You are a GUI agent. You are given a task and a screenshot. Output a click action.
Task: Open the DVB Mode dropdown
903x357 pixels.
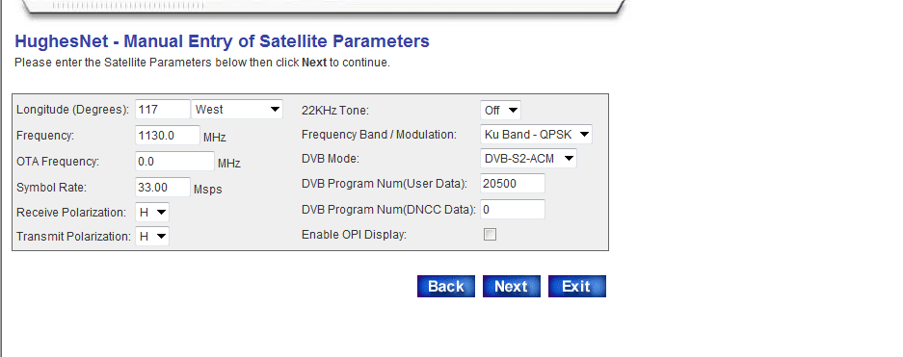point(528,159)
